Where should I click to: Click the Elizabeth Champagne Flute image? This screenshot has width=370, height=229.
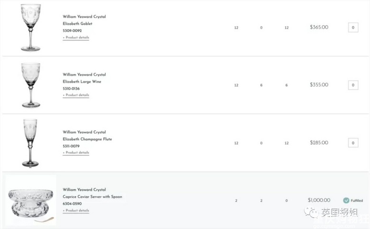pos(30,143)
